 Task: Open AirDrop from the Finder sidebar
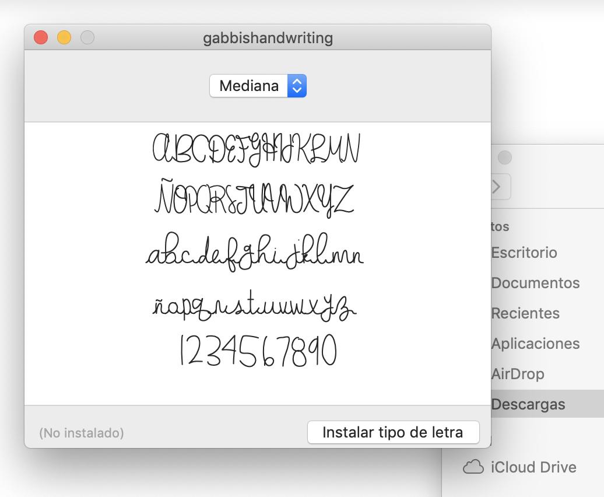pos(517,374)
